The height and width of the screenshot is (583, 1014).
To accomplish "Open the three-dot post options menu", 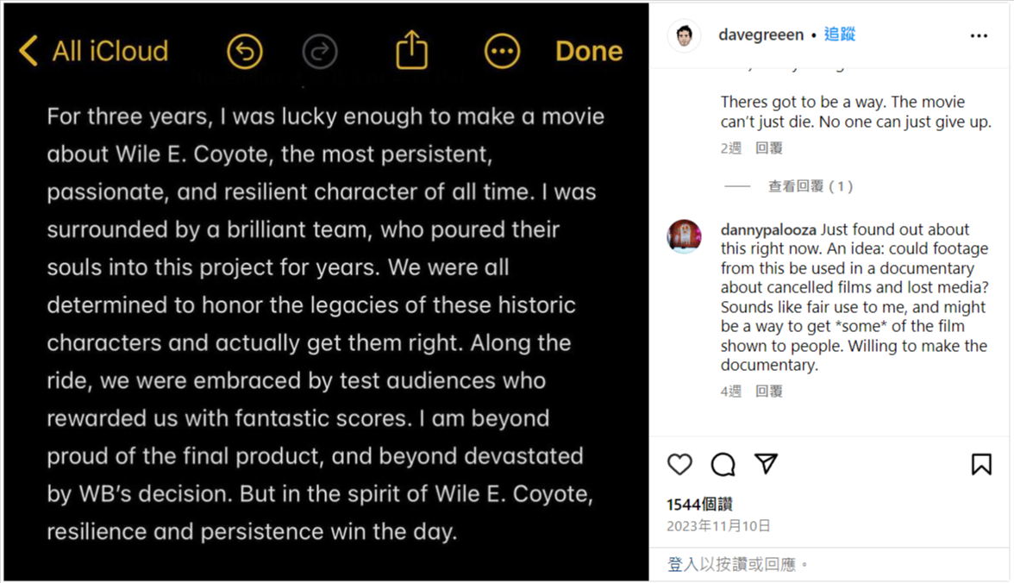I will (x=979, y=36).
